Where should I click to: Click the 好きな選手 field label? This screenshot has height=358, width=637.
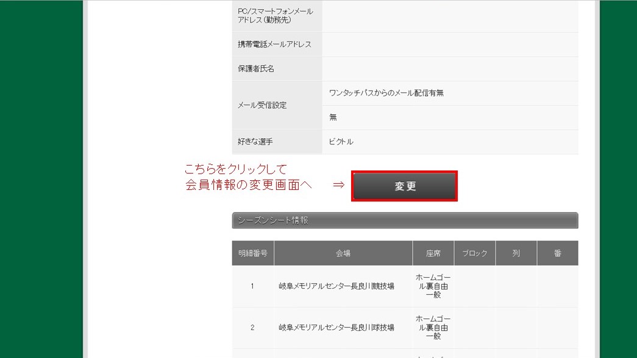pyautogui.click(x=255, y=142)
